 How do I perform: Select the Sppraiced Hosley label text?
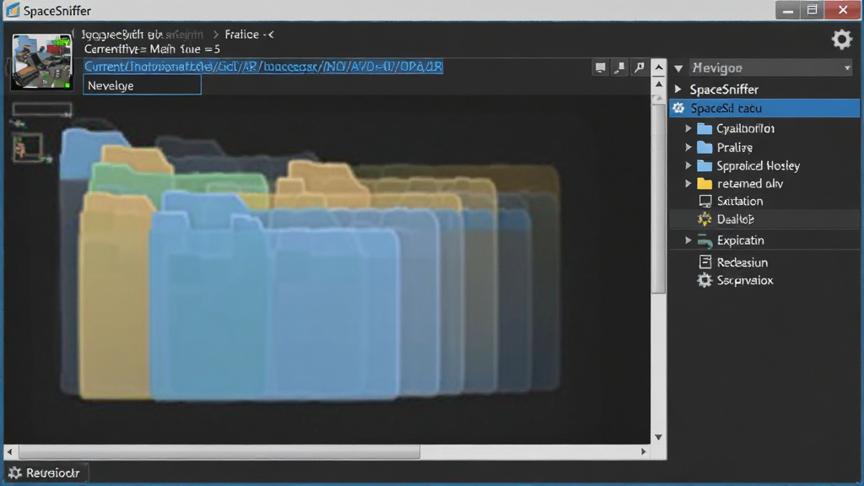coord(759,165)
